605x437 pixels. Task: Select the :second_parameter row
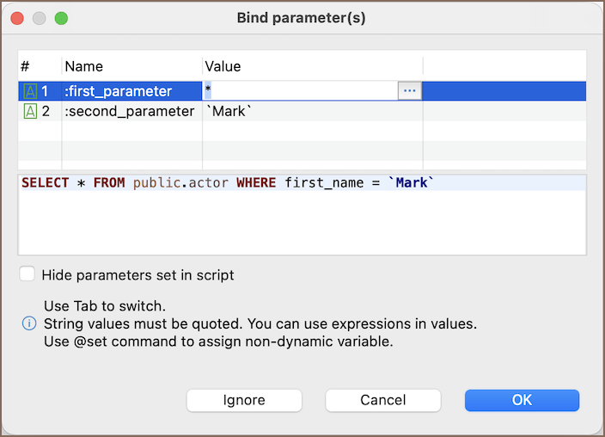click(129, 112)
